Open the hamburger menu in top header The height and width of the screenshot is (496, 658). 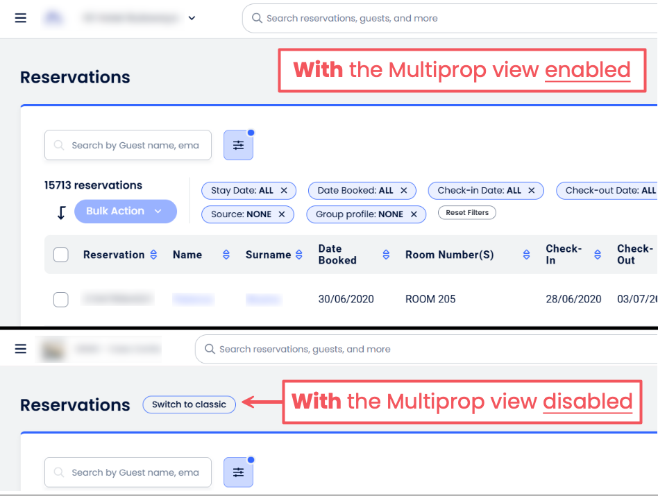coord(21,18)
